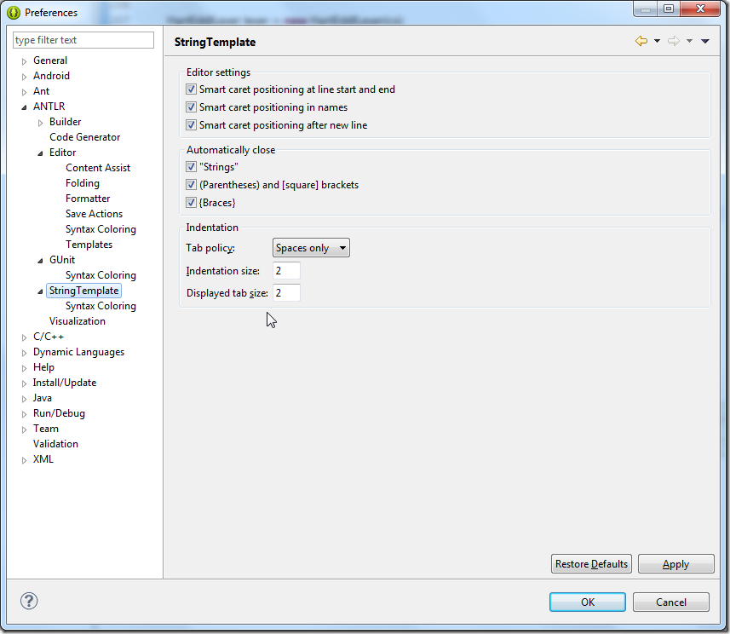Open the preferences view menu triangle

(x=704, y=41)
